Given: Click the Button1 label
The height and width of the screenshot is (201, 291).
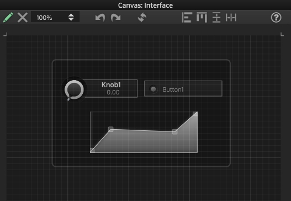Looking at the screenshot, I should click(173, 89).
